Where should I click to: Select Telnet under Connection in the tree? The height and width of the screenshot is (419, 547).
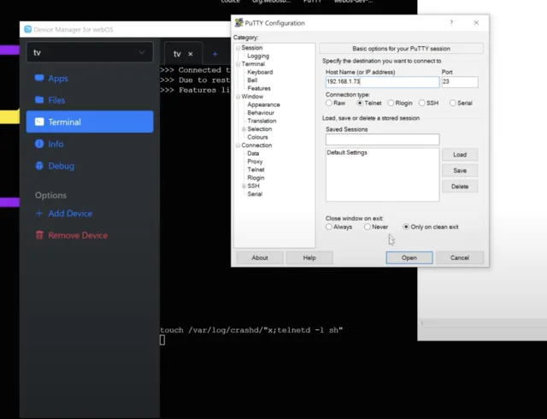coord(256,169)
